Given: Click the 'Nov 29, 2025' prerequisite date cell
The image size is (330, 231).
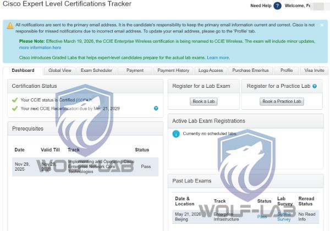Looking at the screenshot, I should 22,167.
